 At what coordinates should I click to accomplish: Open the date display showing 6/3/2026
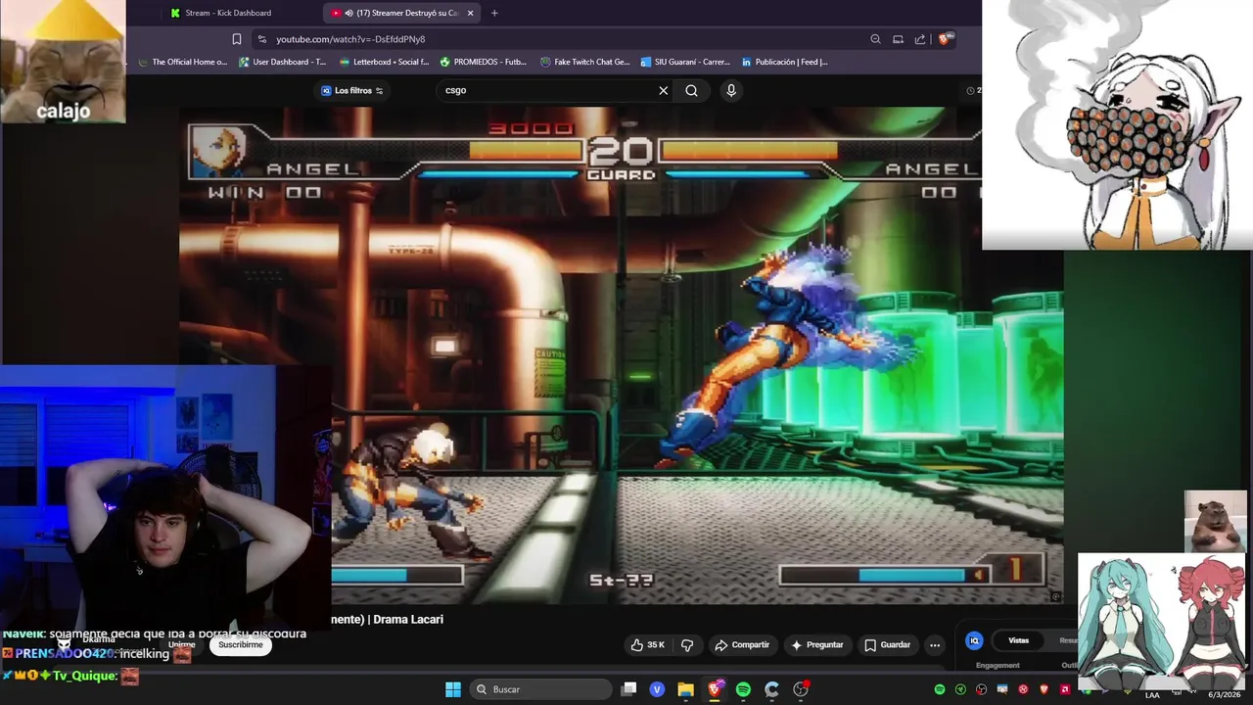[x=1224, y=694]
